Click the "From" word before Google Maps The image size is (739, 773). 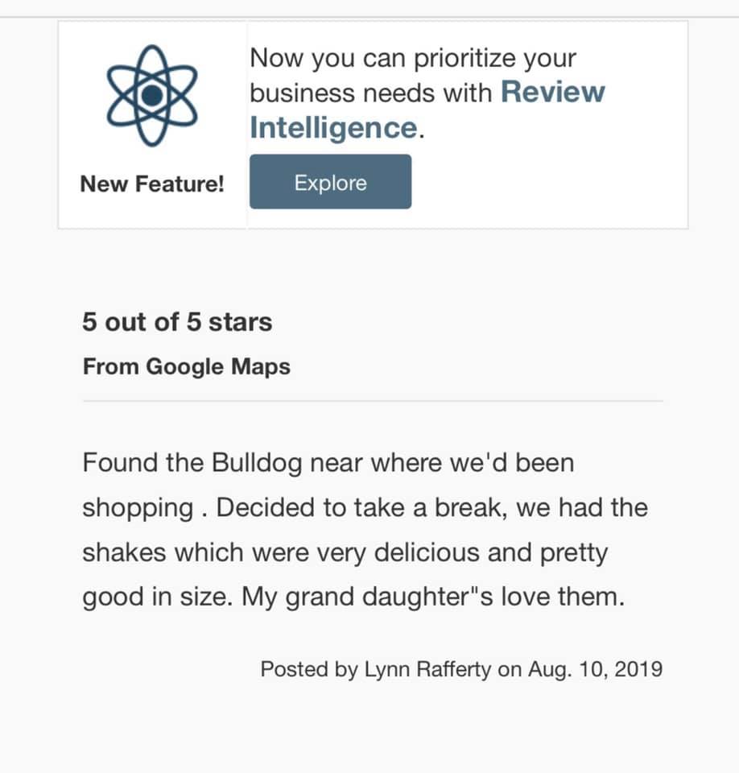point(110,367)
